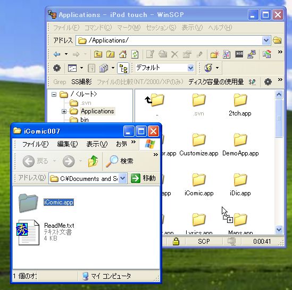Open ファイル(F) menu in iComic007 window
This screenshot has height=290, width=292.
[36, 144]
